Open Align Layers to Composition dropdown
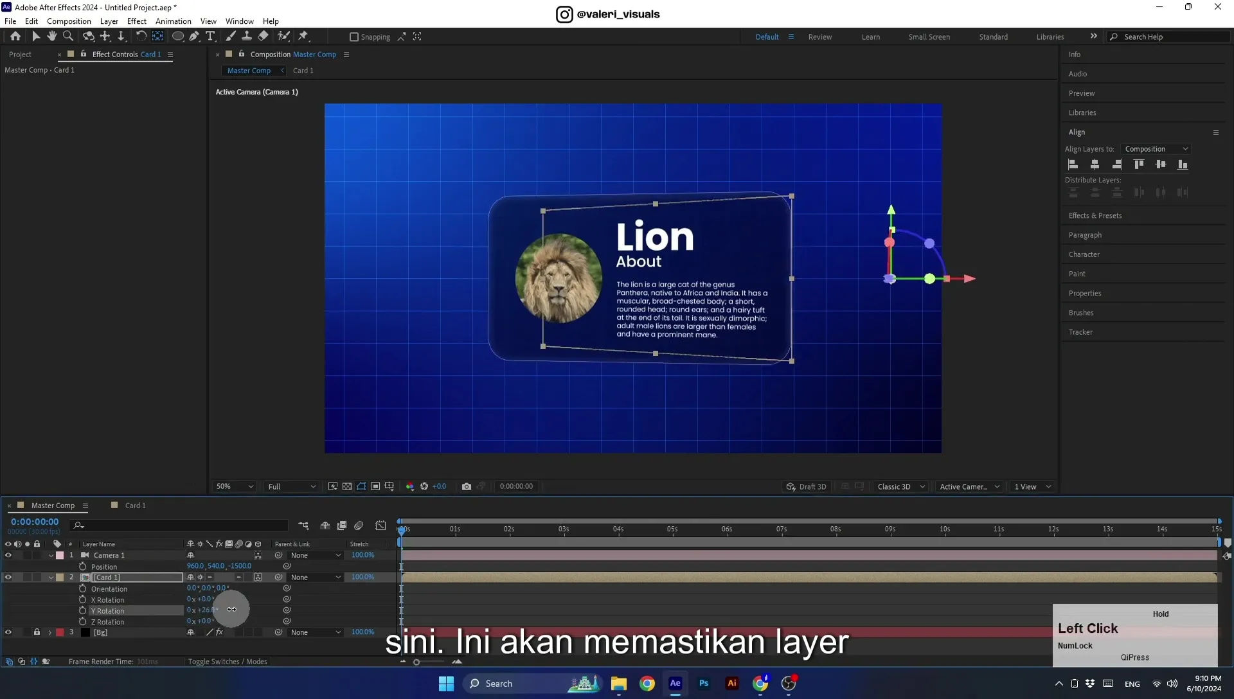This screenshot has height=699, width=1234. coord(1156,149)
